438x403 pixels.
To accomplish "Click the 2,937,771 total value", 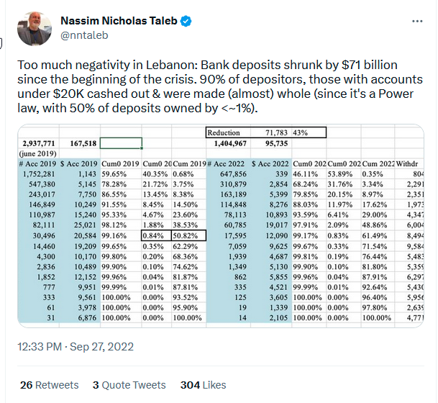I will pos(41,144).
